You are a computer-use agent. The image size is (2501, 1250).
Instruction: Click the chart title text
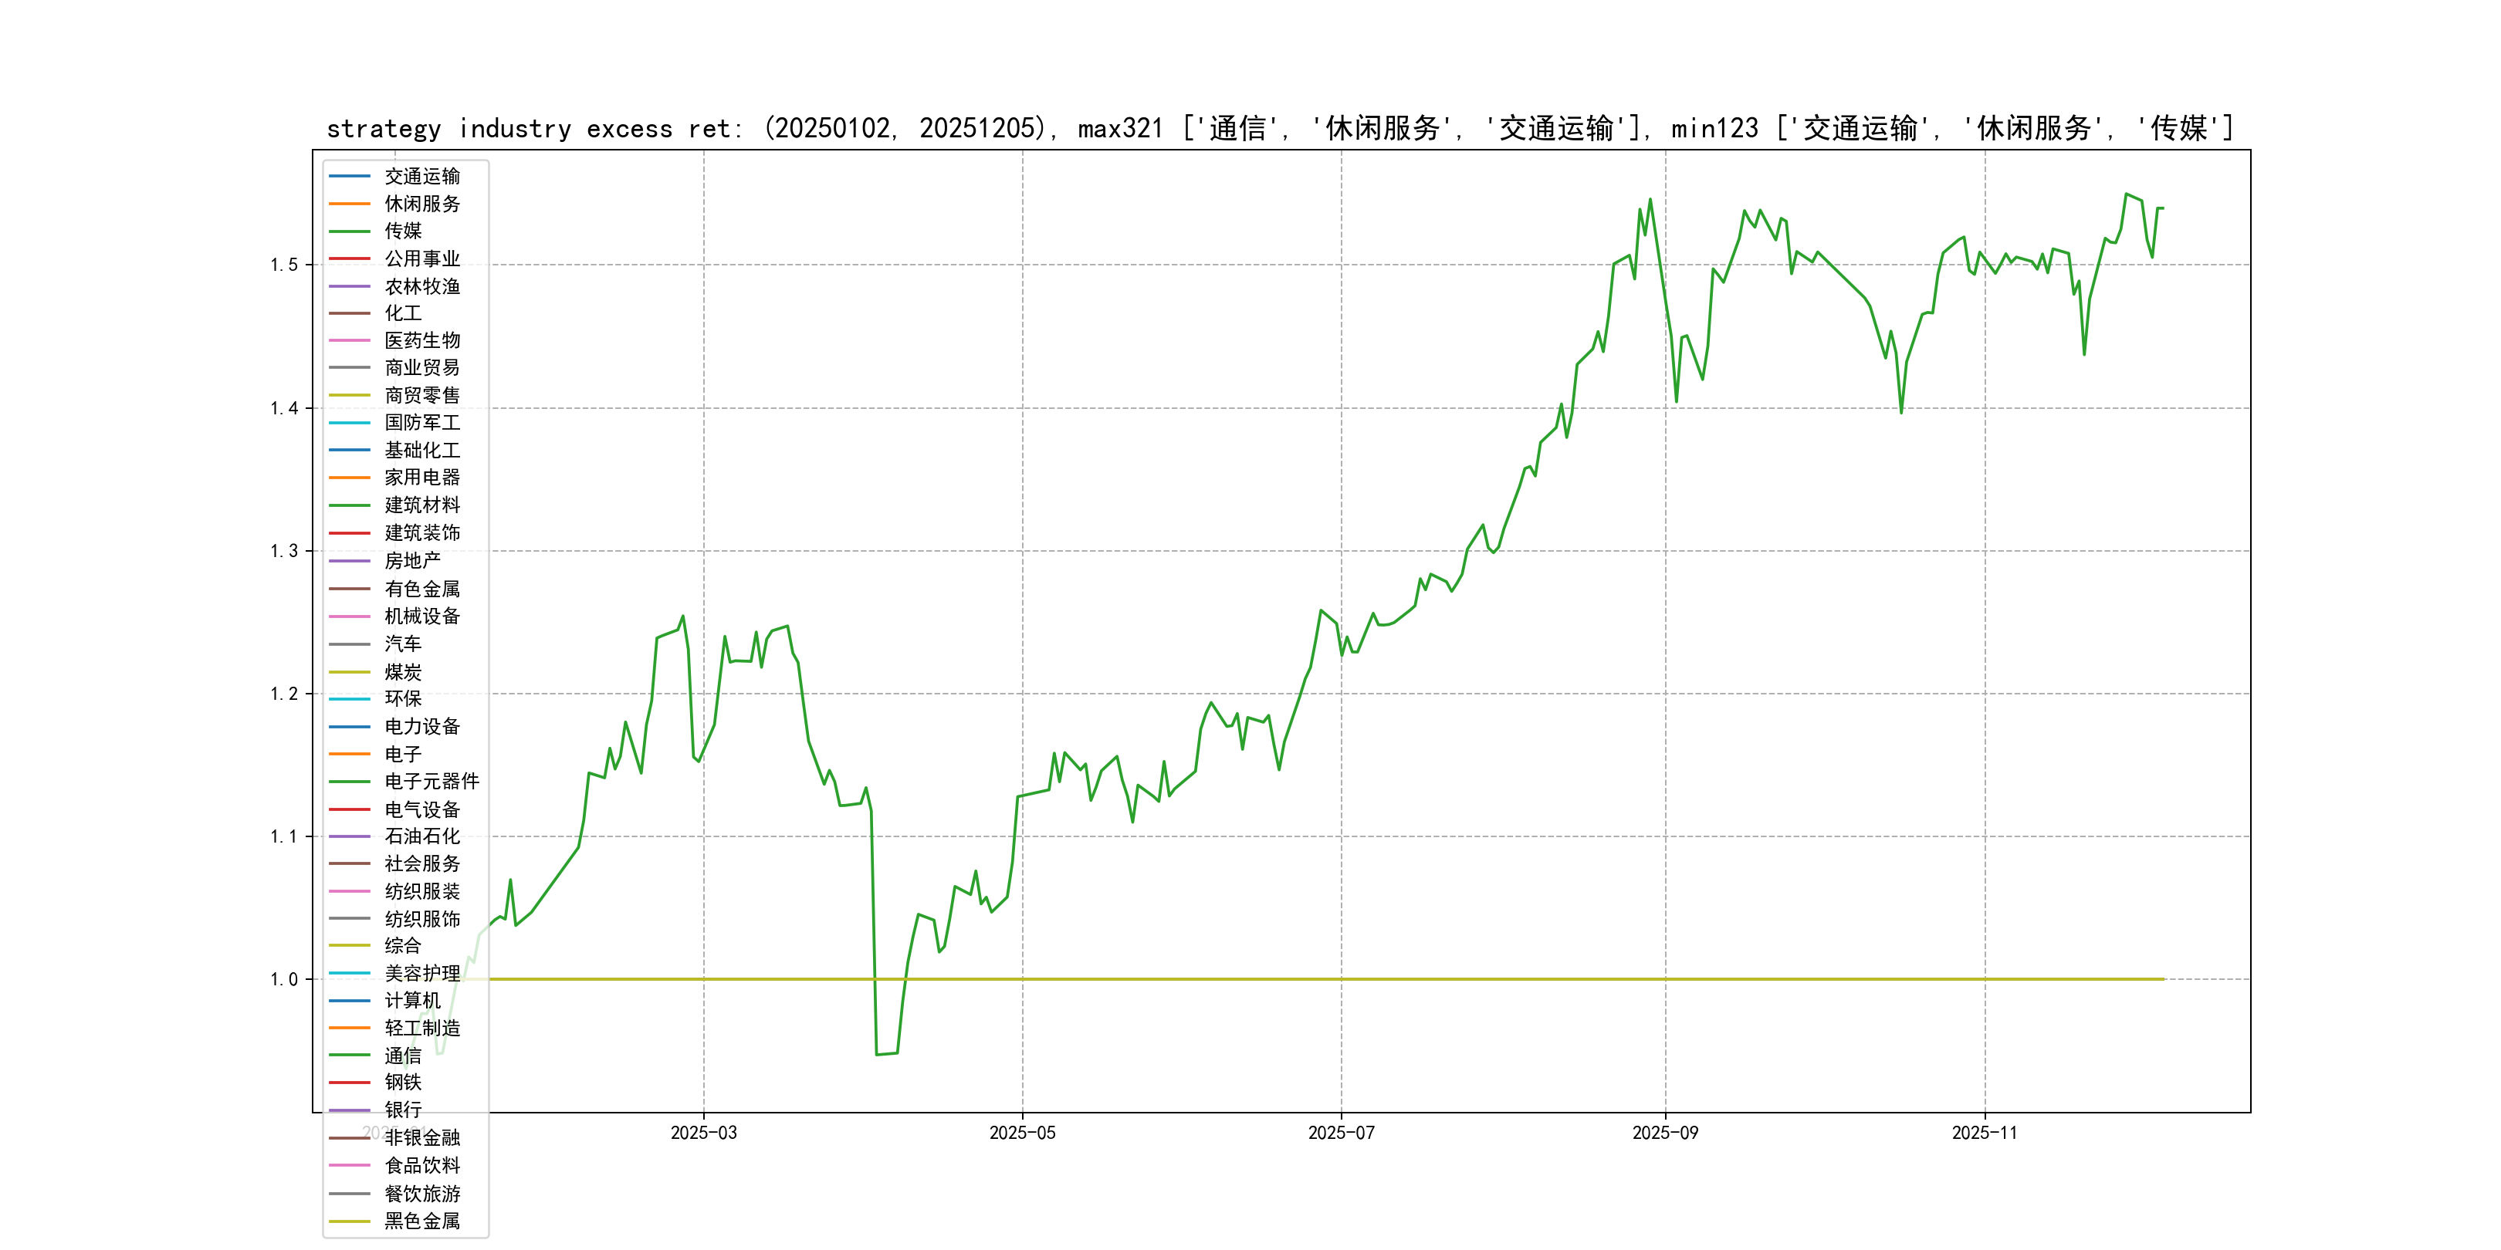coord(1280,128)
